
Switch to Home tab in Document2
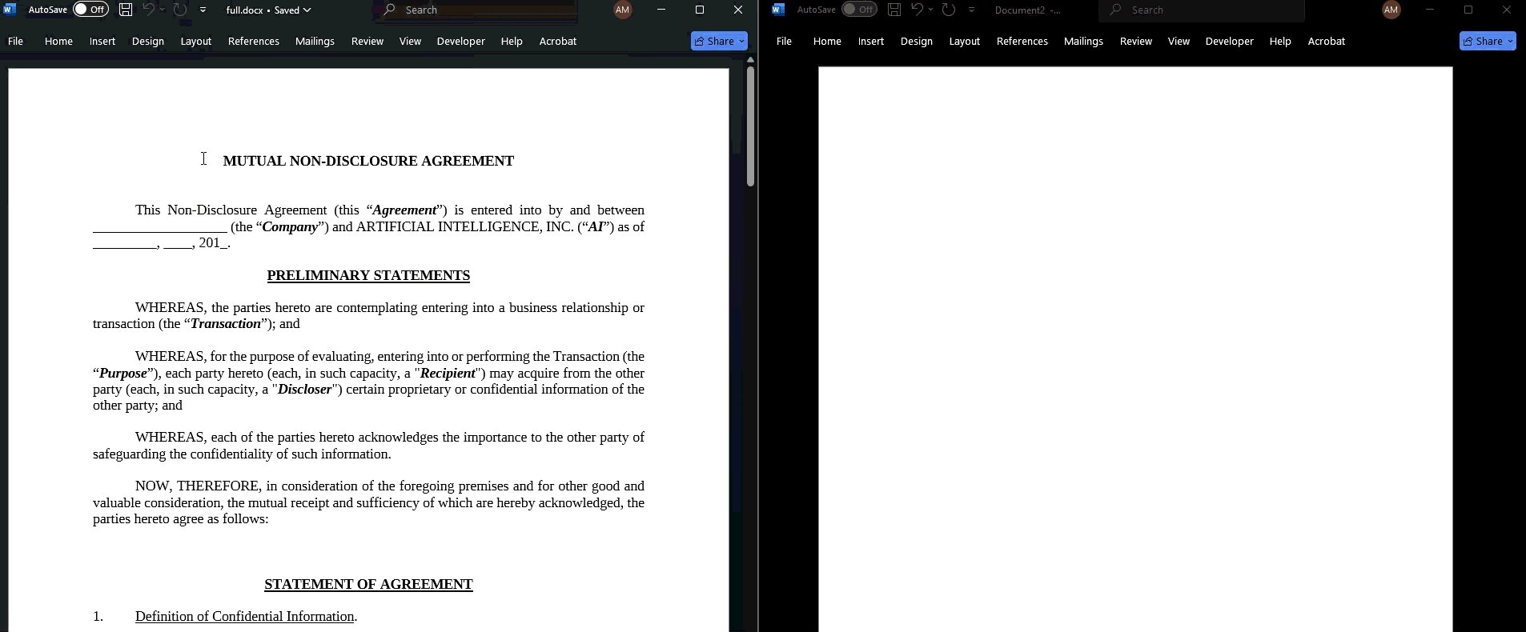827,41
